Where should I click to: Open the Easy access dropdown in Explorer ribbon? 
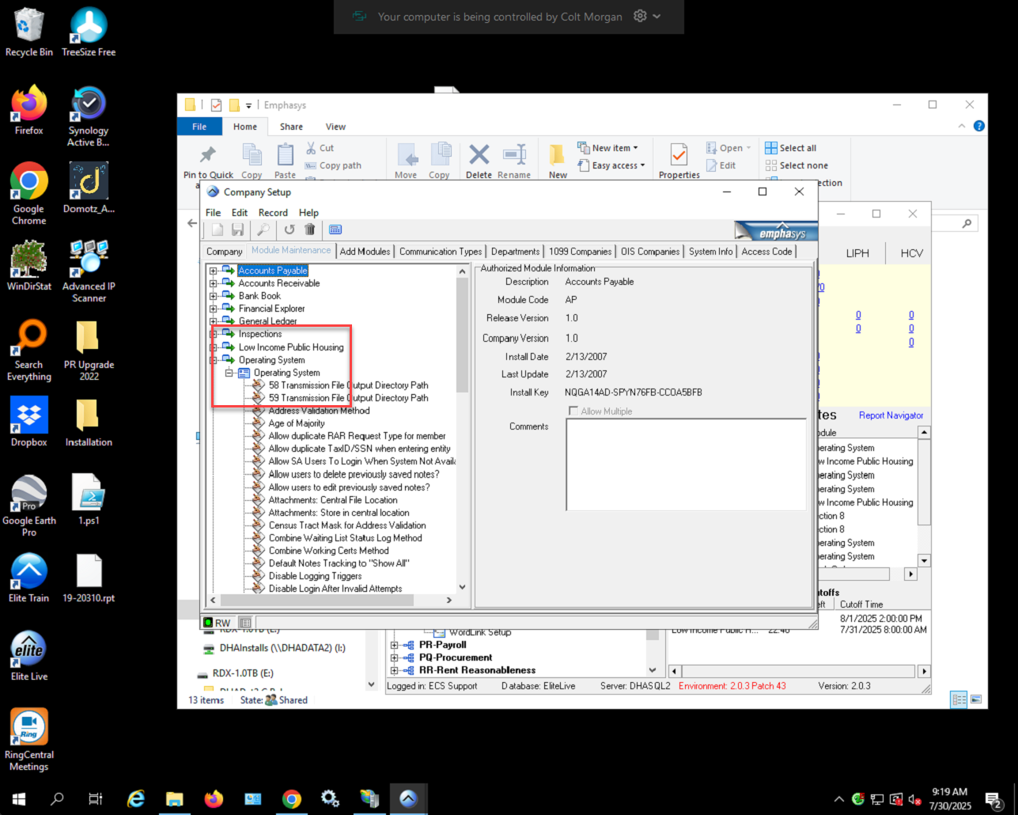[611, 165]
